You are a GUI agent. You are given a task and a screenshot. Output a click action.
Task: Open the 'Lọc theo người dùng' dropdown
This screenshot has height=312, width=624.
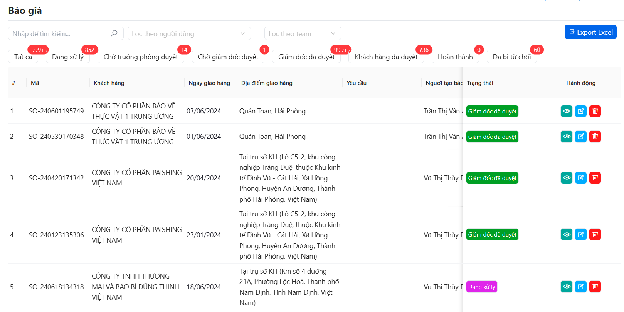point(189,33)
